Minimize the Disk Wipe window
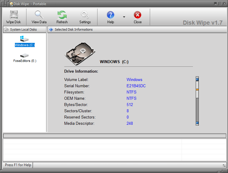This screenshot has height=173, width=228. click(216, 4)
